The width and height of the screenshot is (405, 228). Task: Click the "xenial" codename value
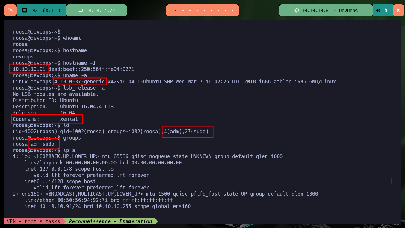click(69, 119)
